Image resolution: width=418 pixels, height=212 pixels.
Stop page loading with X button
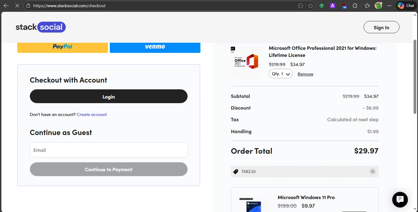[x=17, y=6]
